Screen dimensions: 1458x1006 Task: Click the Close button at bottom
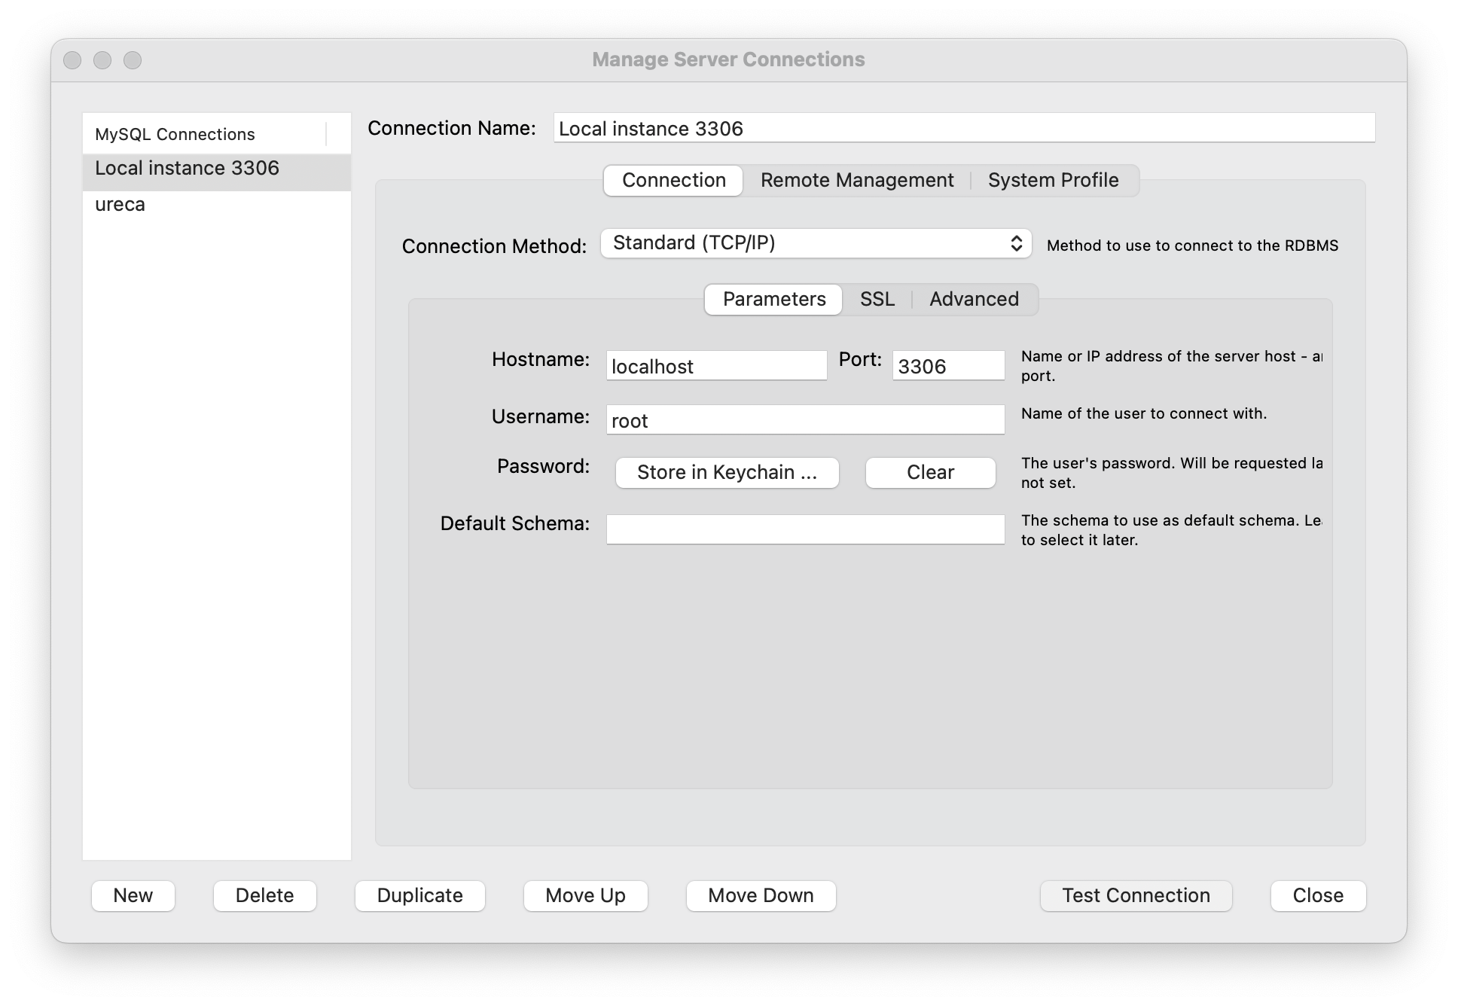click(x=1317, y=895)
